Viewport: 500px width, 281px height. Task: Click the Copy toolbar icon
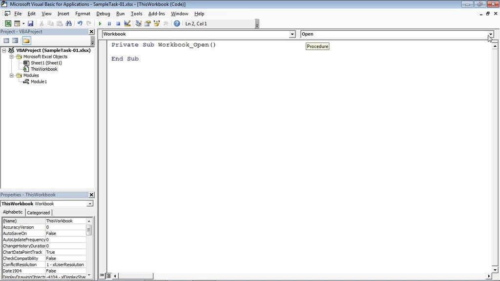(50, 23)
